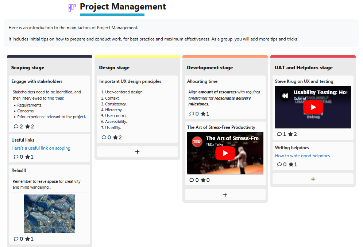Star the Useful links post
The image size is (363, 247).
pos(28,157)
